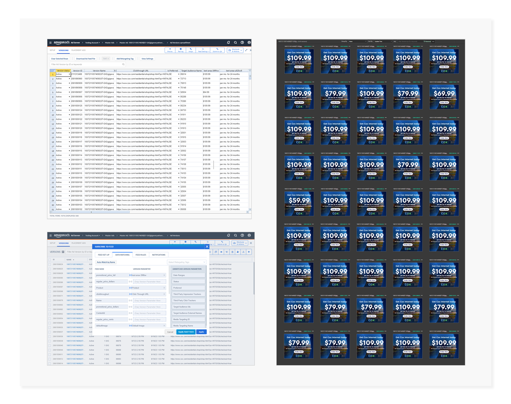Click download icon in lower versions toolbar
The height and width of the screenshot is (404, 511).
pos(243,252)
